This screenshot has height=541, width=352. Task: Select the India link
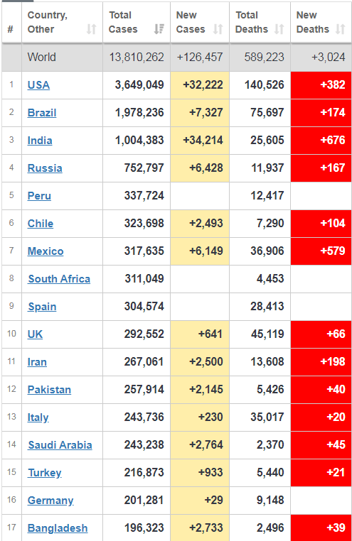click(40, 141)
